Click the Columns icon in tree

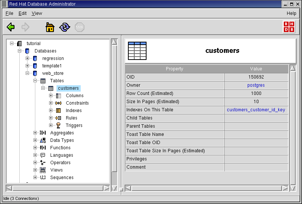point(58,96)
